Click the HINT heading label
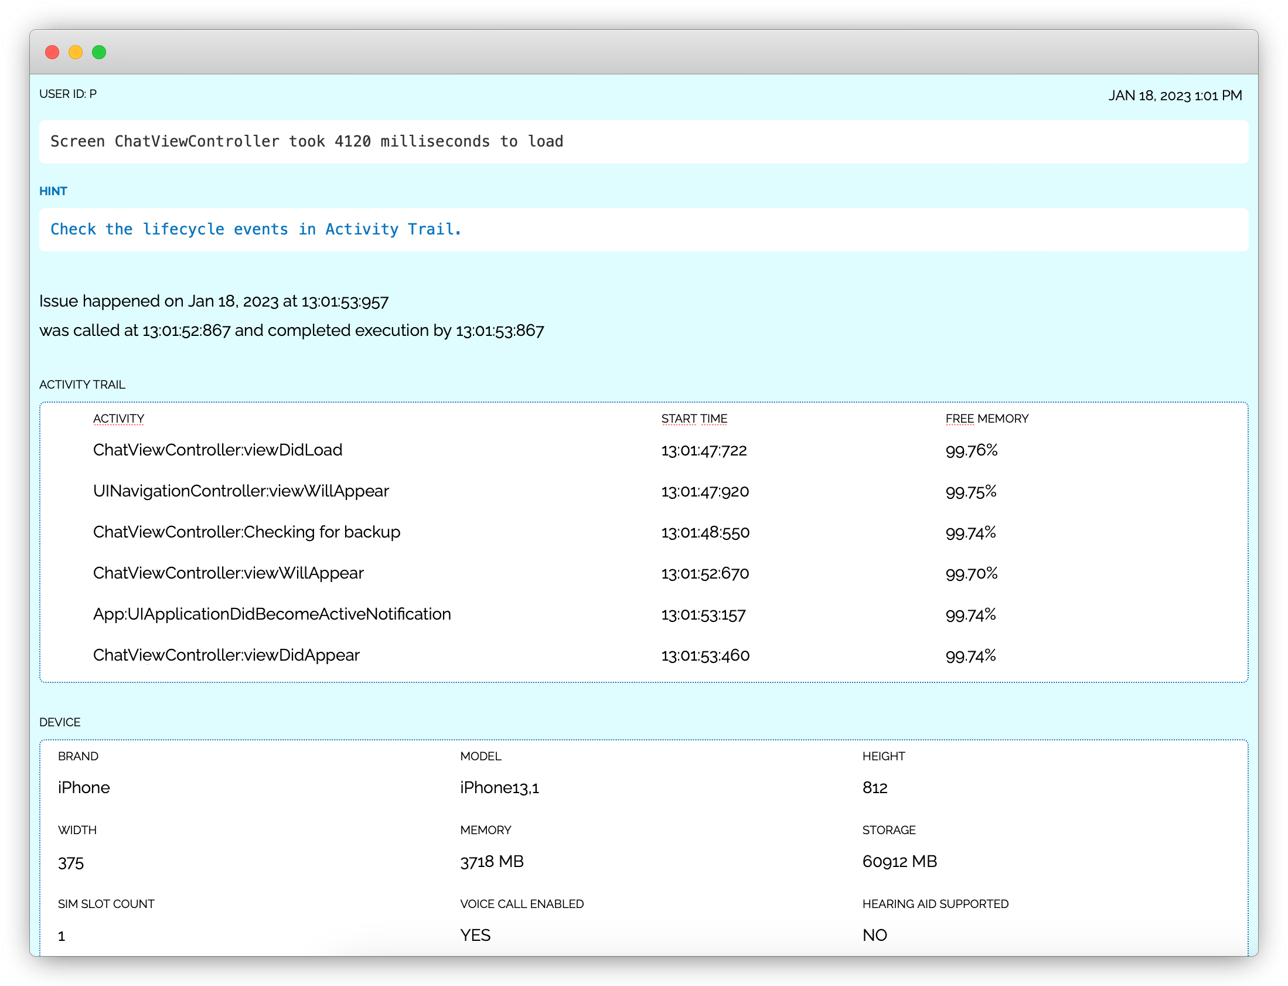 [x=53, y=191]
